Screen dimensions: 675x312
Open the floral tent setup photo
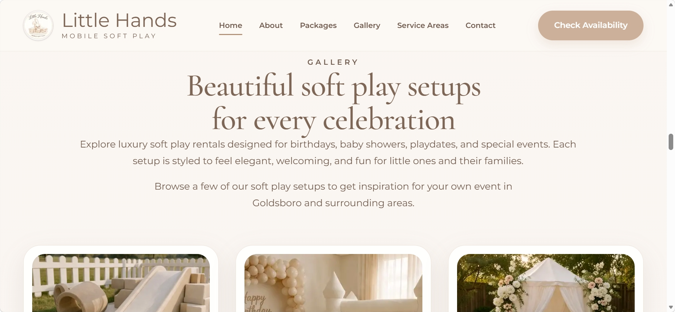(546, 283)
